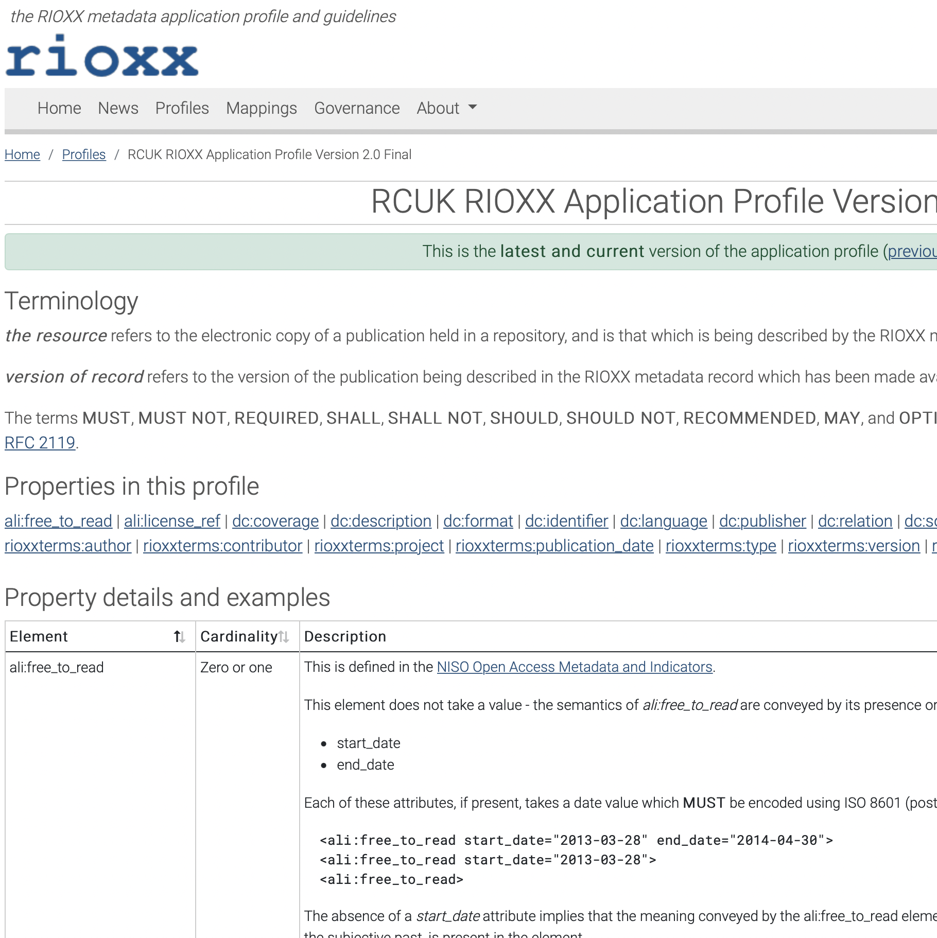Jump to rioxxterms:contributor property
937x938 pixels.
coord(223,546)
